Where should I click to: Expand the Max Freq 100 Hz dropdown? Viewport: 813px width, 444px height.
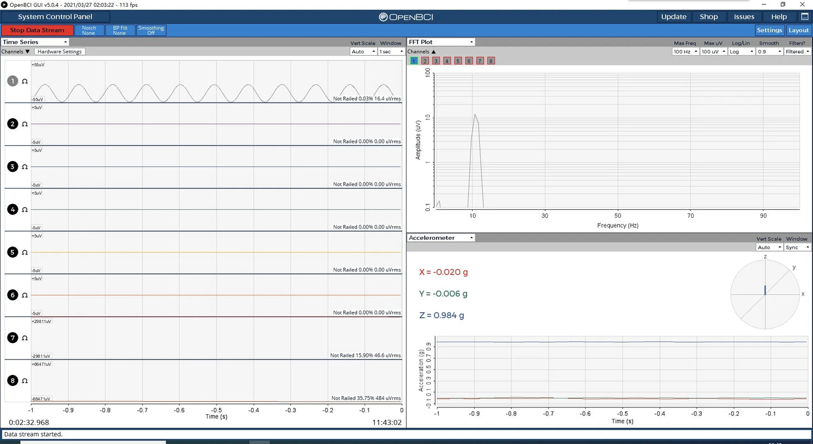(x=685, y=52)
